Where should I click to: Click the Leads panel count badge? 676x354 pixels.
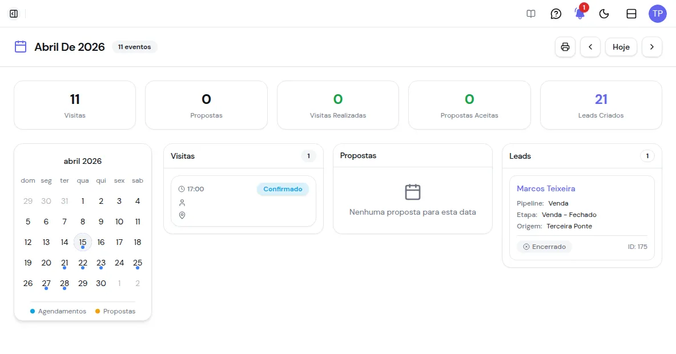pos(647,156)
